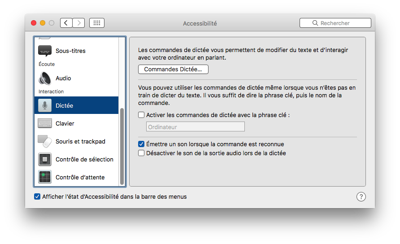Select the Souris et trackpad icon
The image size is (400, 244).
[x=45, y=141]
